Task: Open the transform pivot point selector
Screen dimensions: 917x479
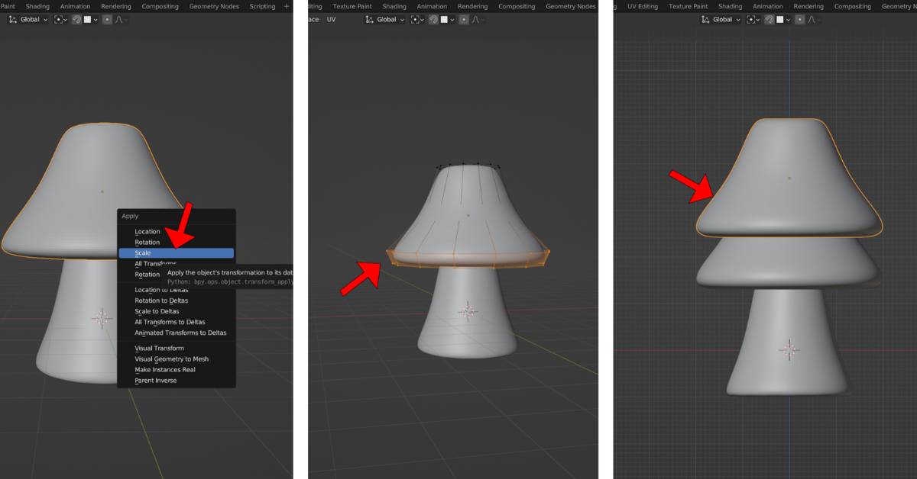Action: [x=58, y=20]
